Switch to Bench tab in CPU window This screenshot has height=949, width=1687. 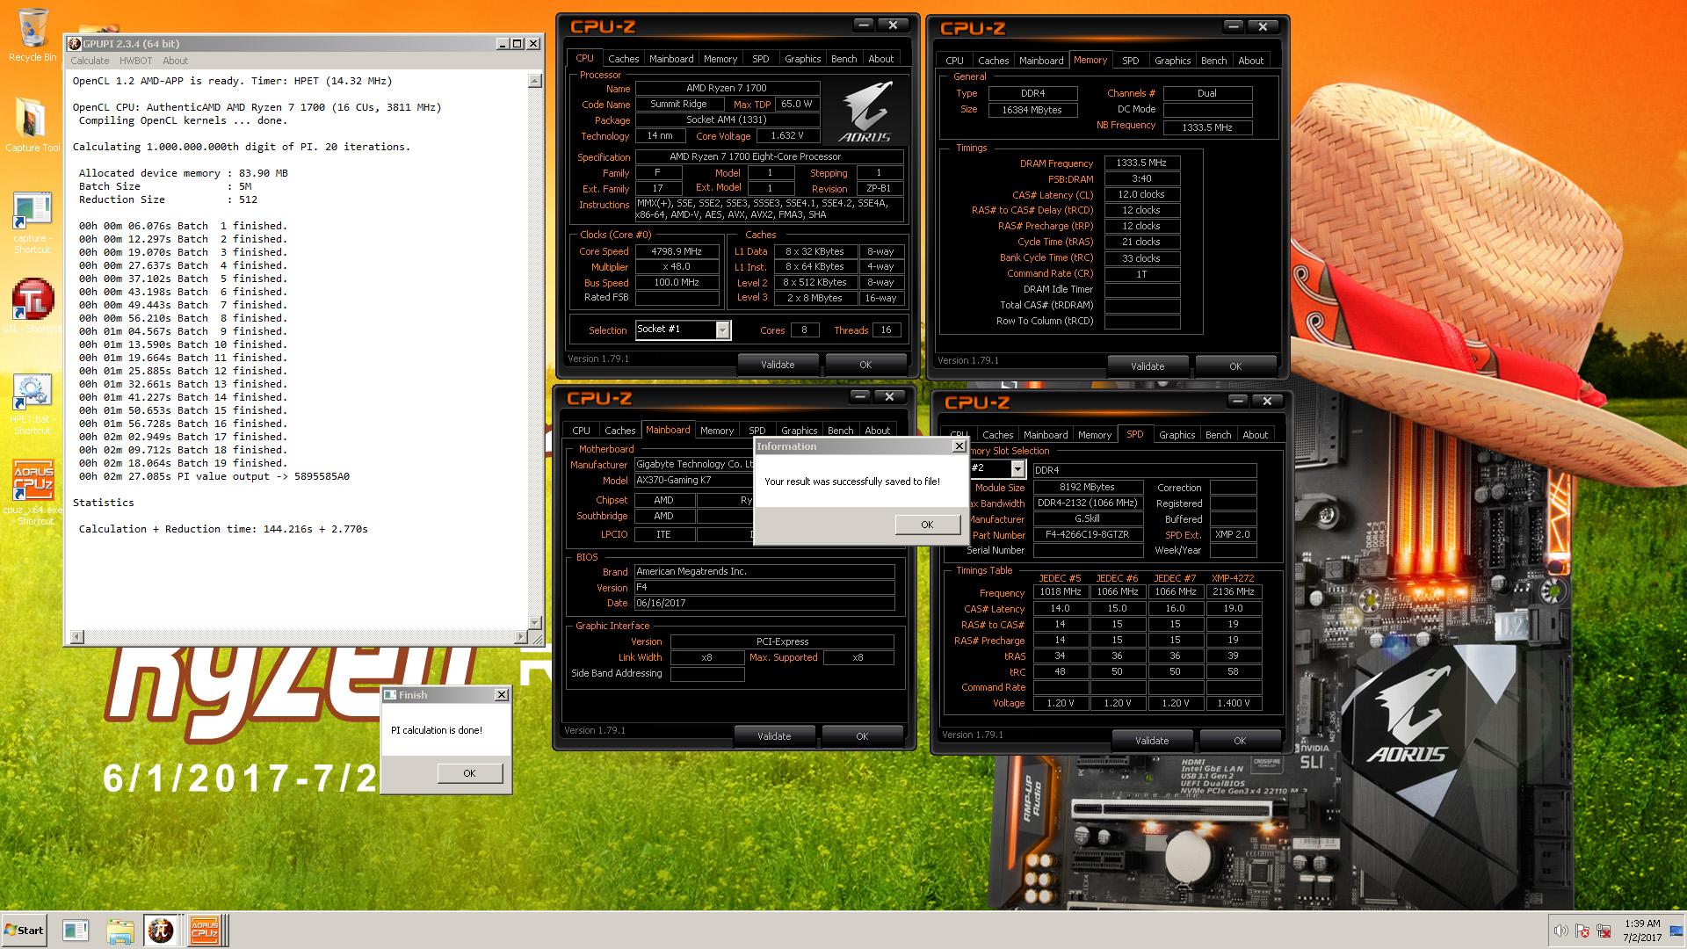click(843, 59)
